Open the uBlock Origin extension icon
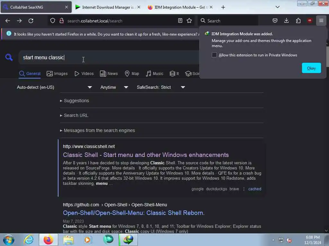This screenshot has height=246, width=329. tap(310, 20)
